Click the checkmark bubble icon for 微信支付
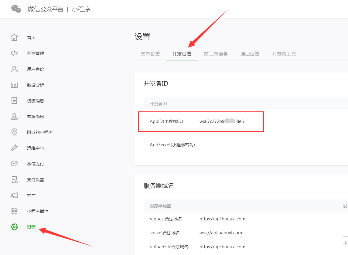The image size is (348, 255). (14, 164)
